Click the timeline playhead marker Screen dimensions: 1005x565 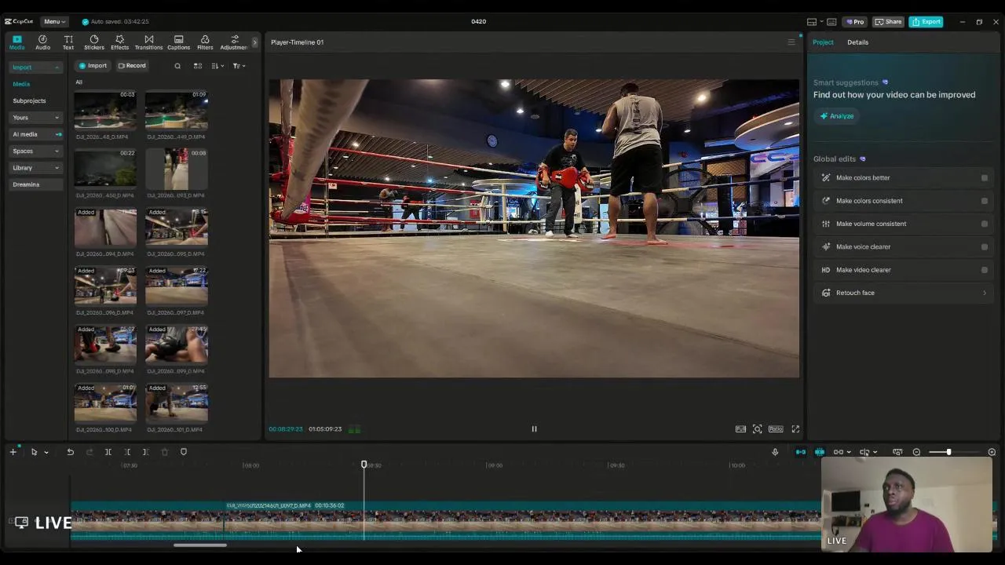click(364, 465)
